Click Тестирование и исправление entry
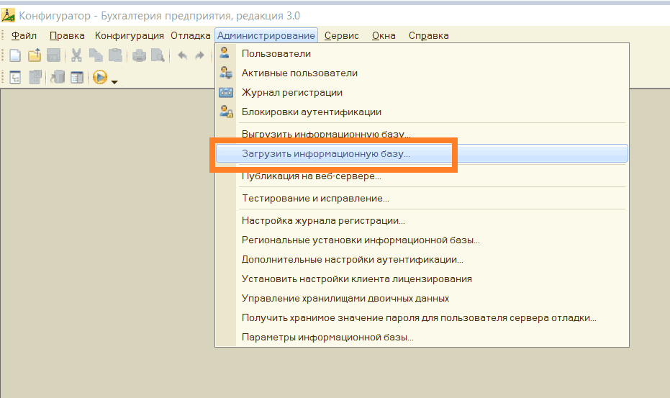 315,198
